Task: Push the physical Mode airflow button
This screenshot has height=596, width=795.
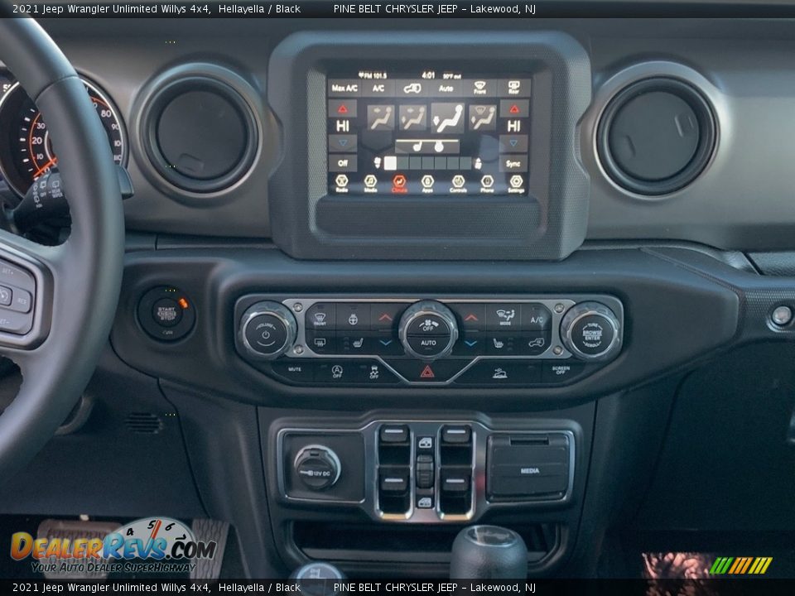Action: point(505,317)
